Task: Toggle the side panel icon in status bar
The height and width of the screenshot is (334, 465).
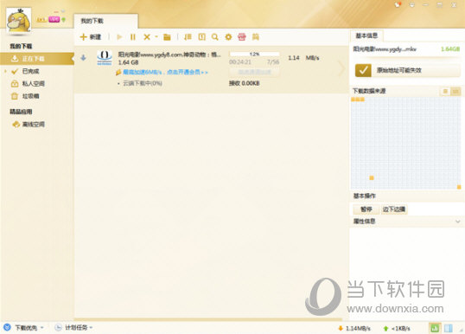Action: click(x=449, y=328)
